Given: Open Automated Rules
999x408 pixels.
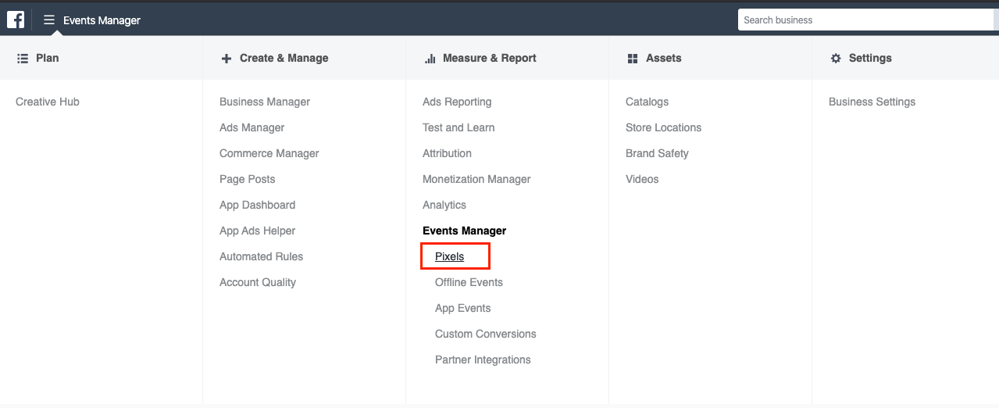Looking at the screenshot, I should [261, 256].
